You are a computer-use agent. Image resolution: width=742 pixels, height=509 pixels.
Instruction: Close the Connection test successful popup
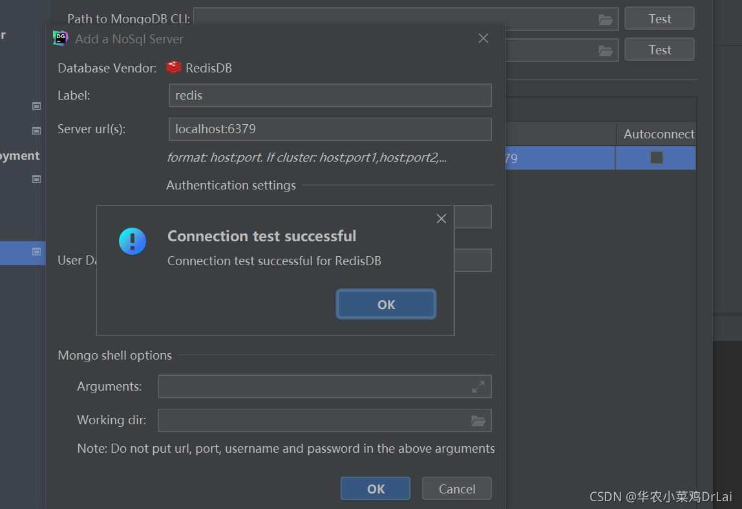[441, 218]
